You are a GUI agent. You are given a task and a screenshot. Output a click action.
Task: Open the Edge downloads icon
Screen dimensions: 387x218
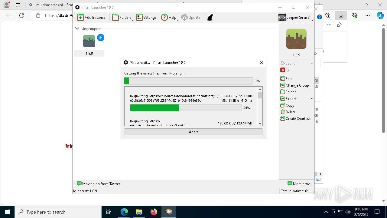pyautogui.click(x=341, y=15)
